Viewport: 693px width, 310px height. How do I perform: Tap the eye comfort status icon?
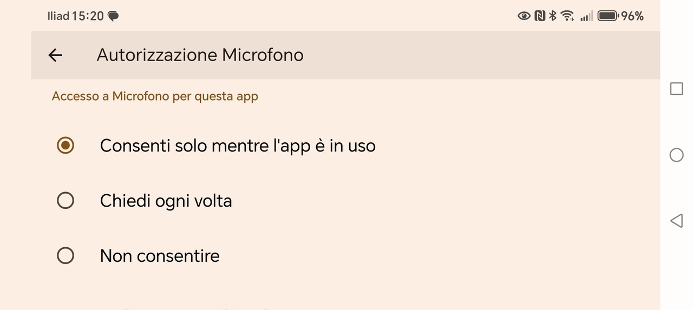(524, 16)
